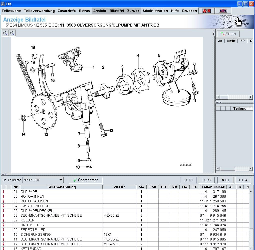255x250 pixels.
Task: Expand side panel using left splitter arrow near Filtern
Action: coord(214,31)
